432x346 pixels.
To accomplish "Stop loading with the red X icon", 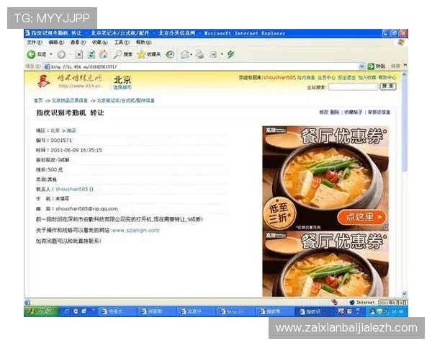I will (x=79, y=54).
